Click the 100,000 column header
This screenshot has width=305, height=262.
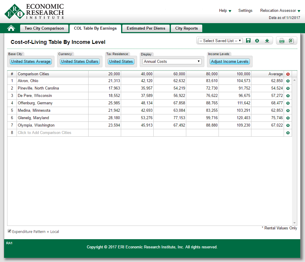[235, 74]
